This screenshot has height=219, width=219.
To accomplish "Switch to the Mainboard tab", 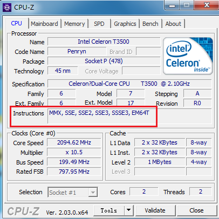I will 44,24.
